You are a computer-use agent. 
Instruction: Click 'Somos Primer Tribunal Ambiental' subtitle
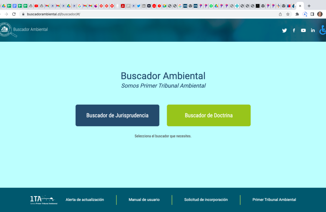pos(163,86)
